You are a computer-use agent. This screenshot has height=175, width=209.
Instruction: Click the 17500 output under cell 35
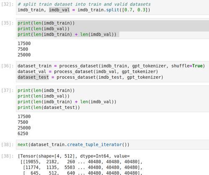pos(24,44)
